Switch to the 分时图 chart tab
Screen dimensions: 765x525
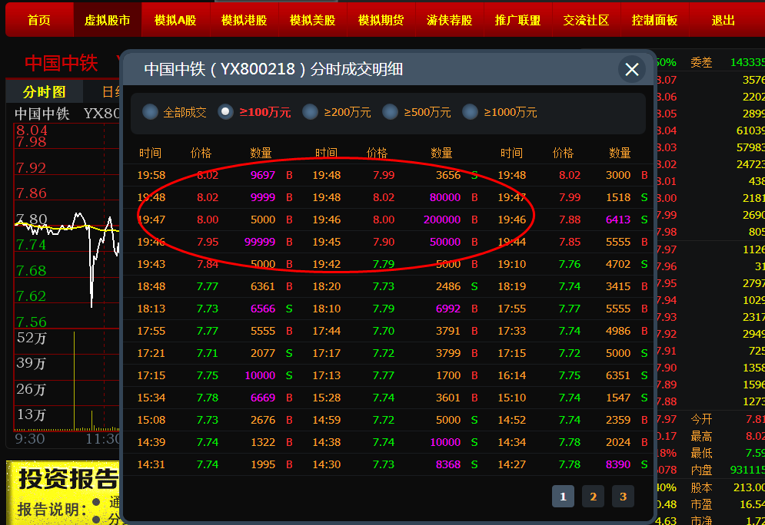pyautogui.click(x=44, y=92)
